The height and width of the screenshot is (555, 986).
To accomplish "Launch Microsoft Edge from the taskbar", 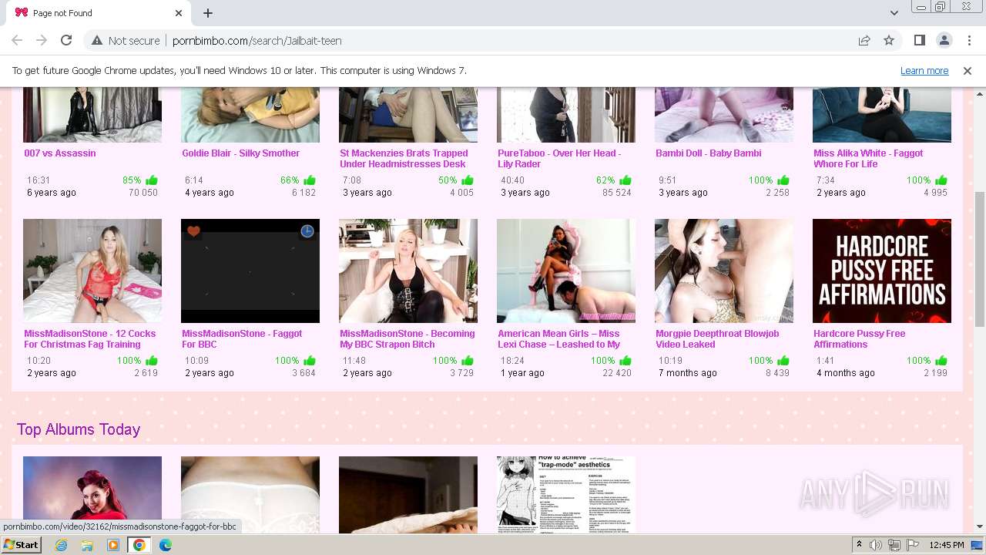I will [165, 545].
